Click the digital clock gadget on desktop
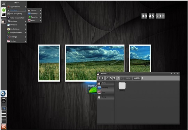Screen dimensions: 188x130 tap(153, 16)
